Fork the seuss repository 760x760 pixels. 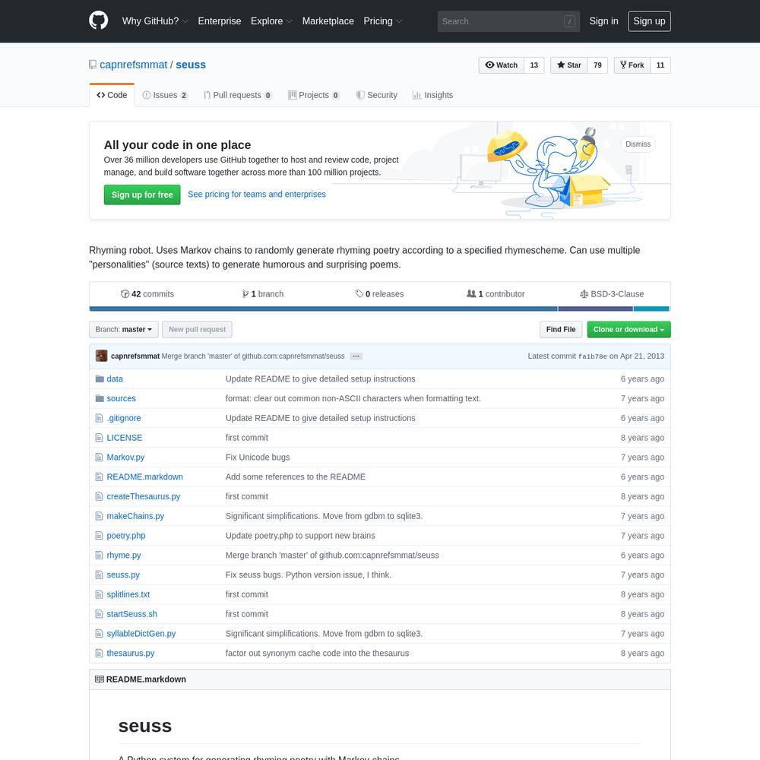coord(632,65)
